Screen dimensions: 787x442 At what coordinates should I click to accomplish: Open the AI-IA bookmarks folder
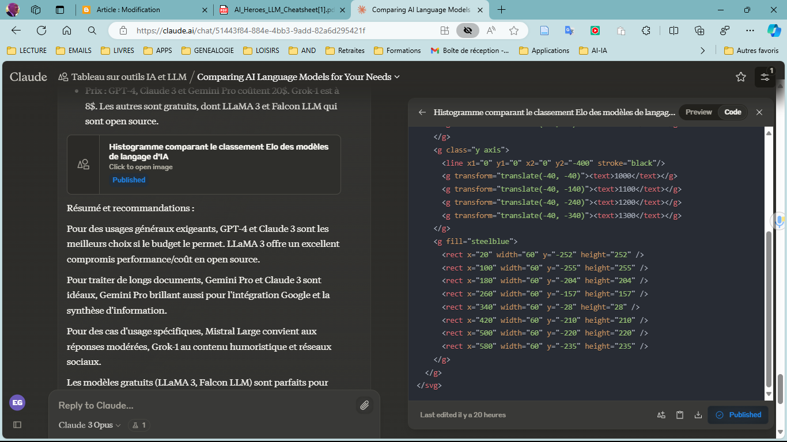pyautogui.click(x=593, y=51)
